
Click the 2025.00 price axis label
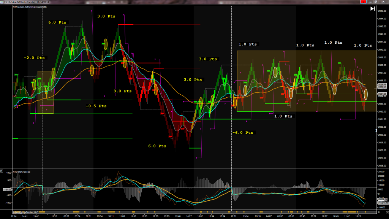pyautogui.click(x=382, y=166)
